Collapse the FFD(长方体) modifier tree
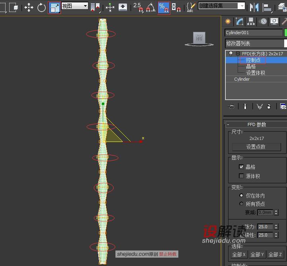Image resolution: width=287 pixels, height=266 pixels. pos(238,54)
